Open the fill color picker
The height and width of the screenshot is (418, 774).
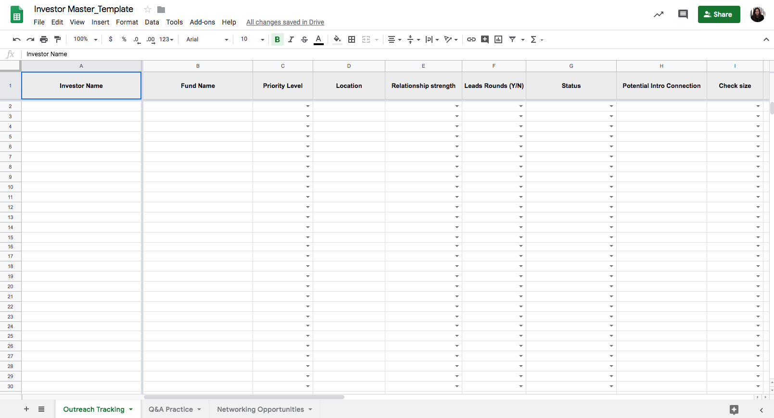pos(337,39)
